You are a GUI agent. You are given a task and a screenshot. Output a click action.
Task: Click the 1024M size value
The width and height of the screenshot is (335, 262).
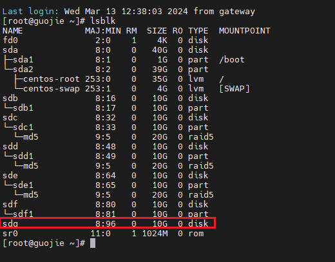[155, 234]
